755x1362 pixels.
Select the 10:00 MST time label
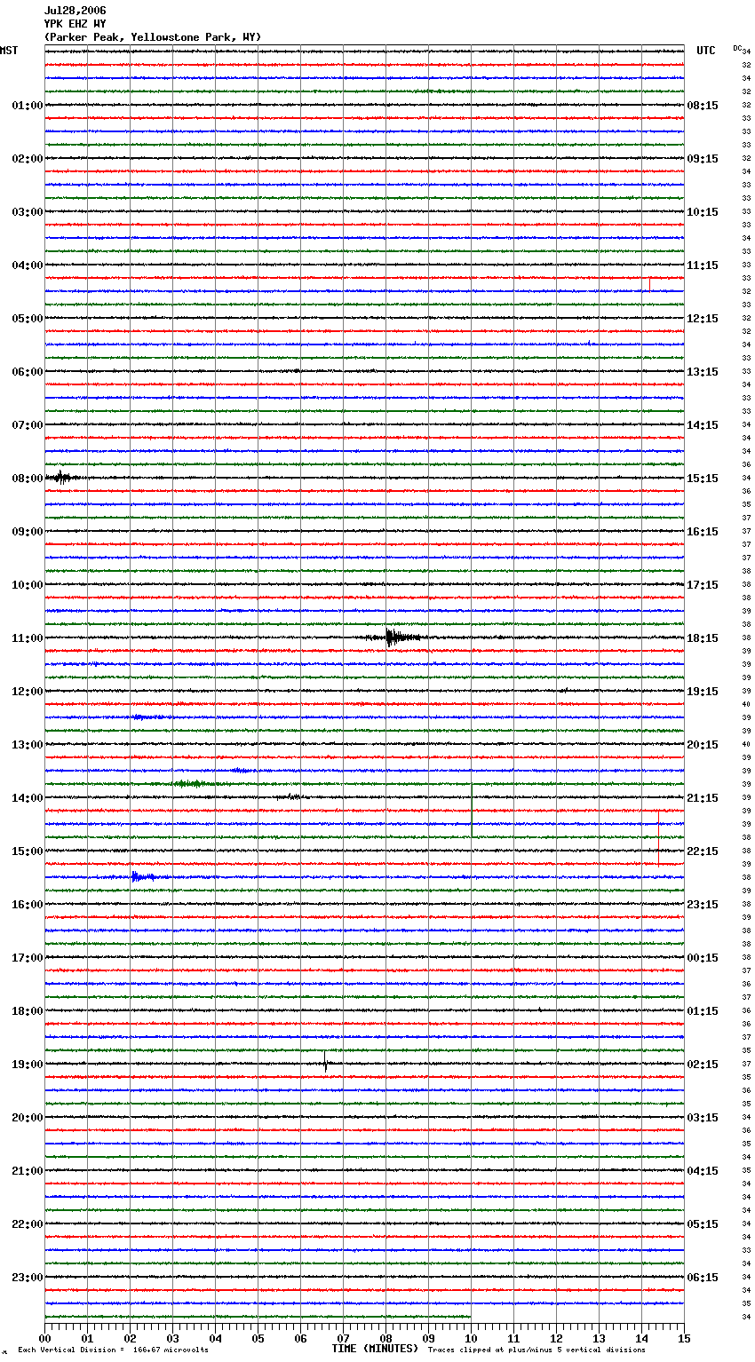point(28,585)
